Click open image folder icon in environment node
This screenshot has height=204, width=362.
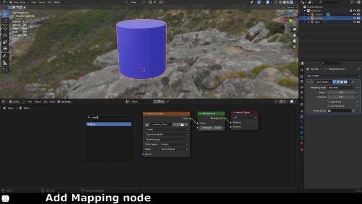tap(182, 125)
